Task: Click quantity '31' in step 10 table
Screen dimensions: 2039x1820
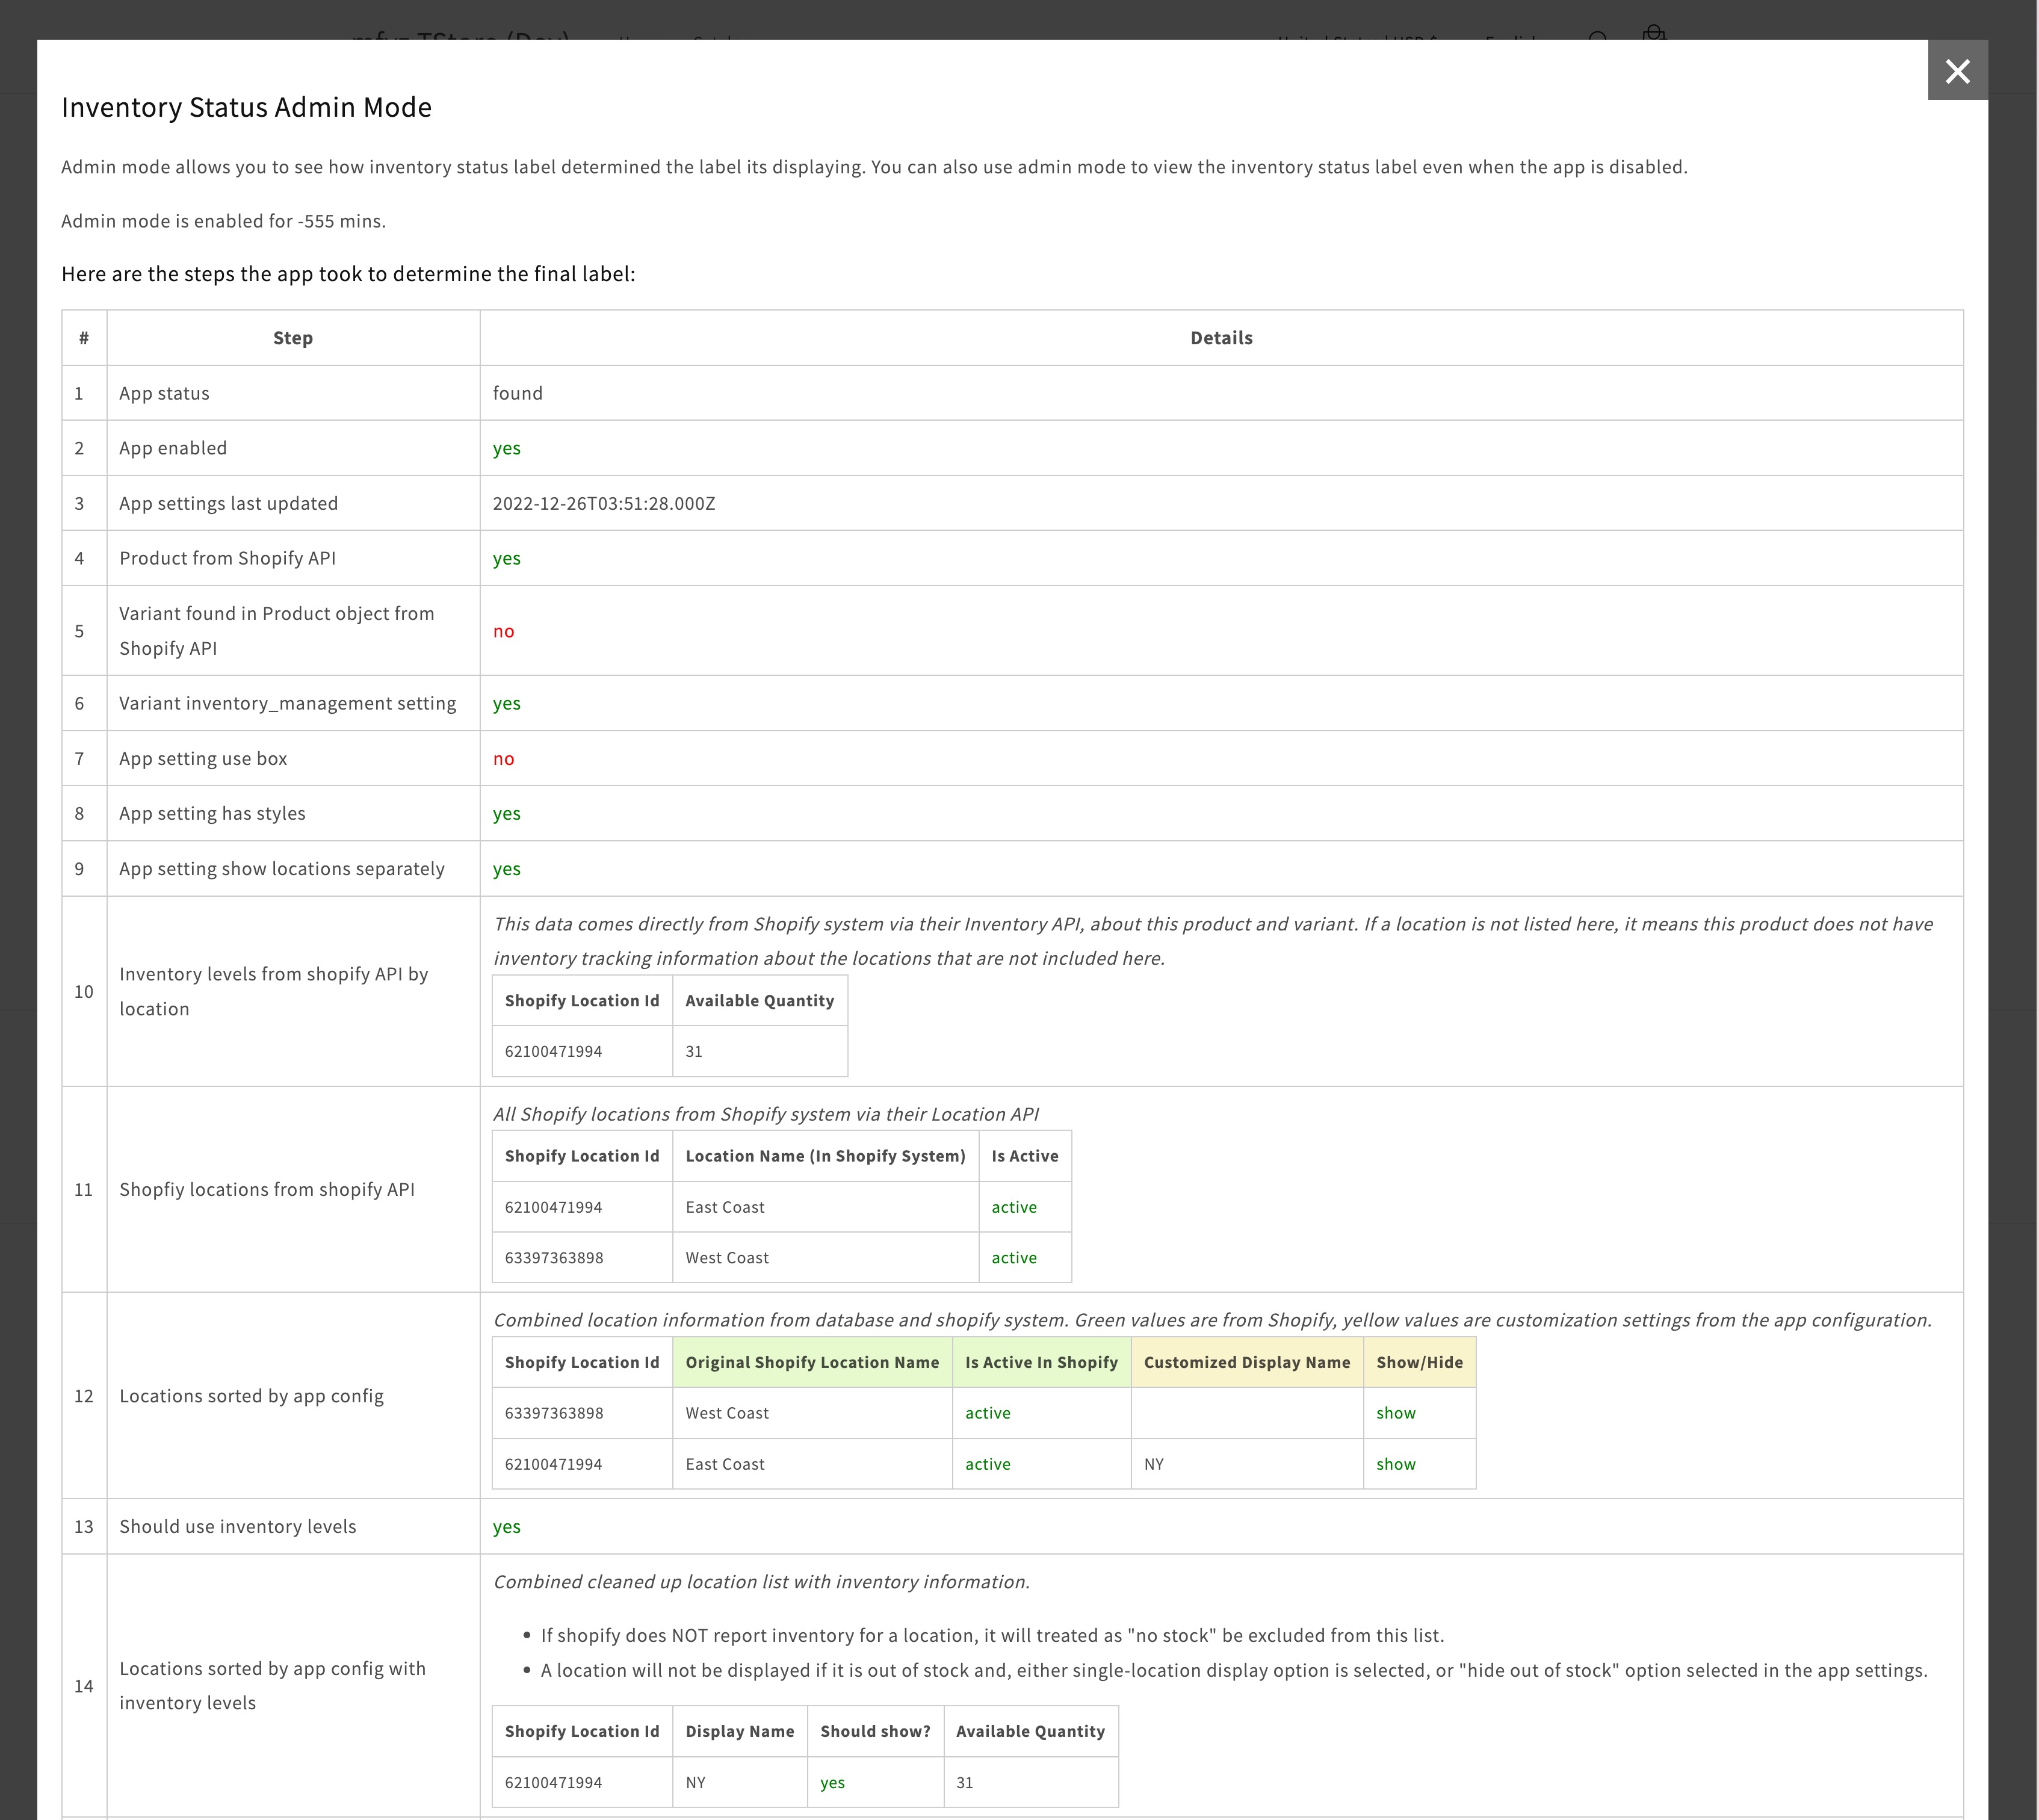Action: 693,1051
